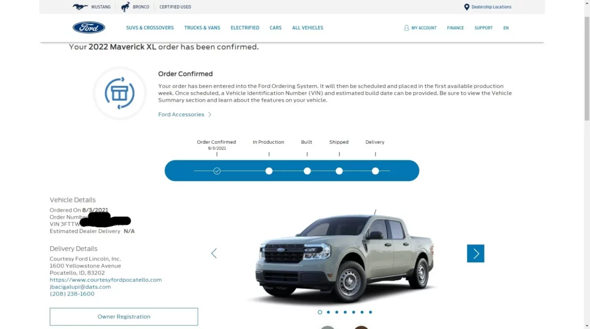Open the All Vehicles menu item
Viewport: 590px width, 329px height.
click(x=308, y=28)
